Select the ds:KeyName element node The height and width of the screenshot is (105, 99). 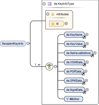pos(74,35)
